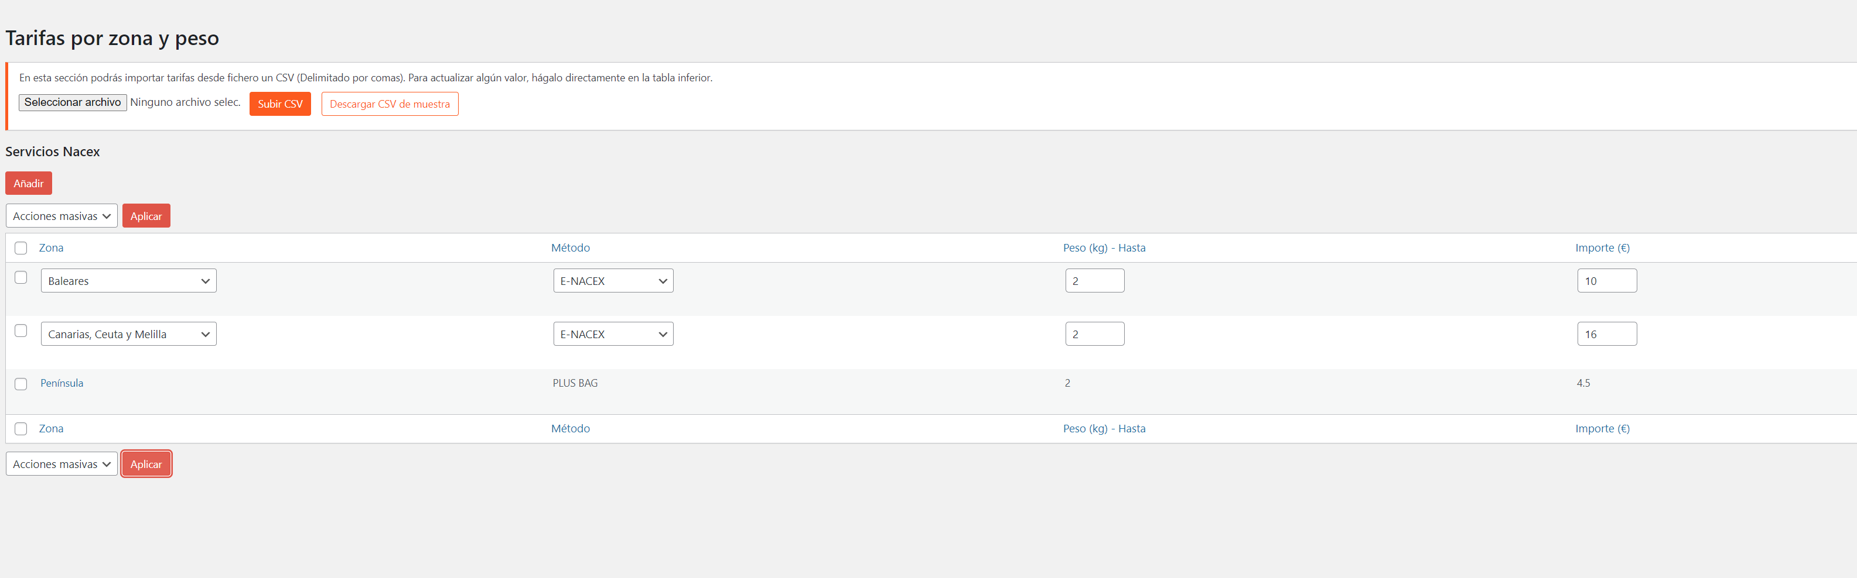Viewport: 1857px width, 578px height.
Task: Upload file with Subir CSV button
Action: pyautogui.click(x=279, y=104)
